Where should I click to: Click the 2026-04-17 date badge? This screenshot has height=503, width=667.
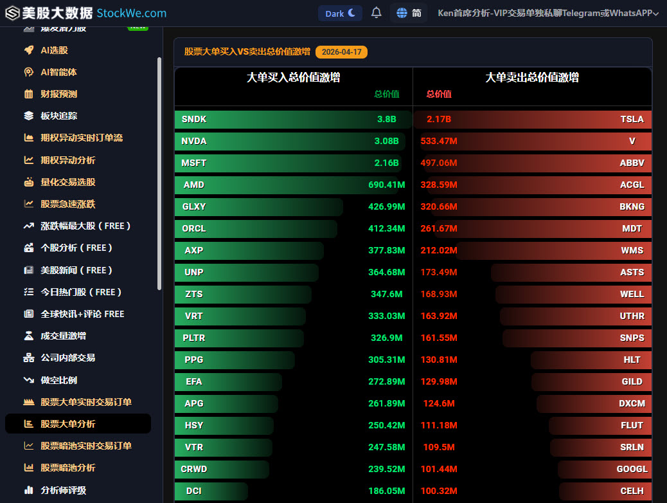coord(341,52)
